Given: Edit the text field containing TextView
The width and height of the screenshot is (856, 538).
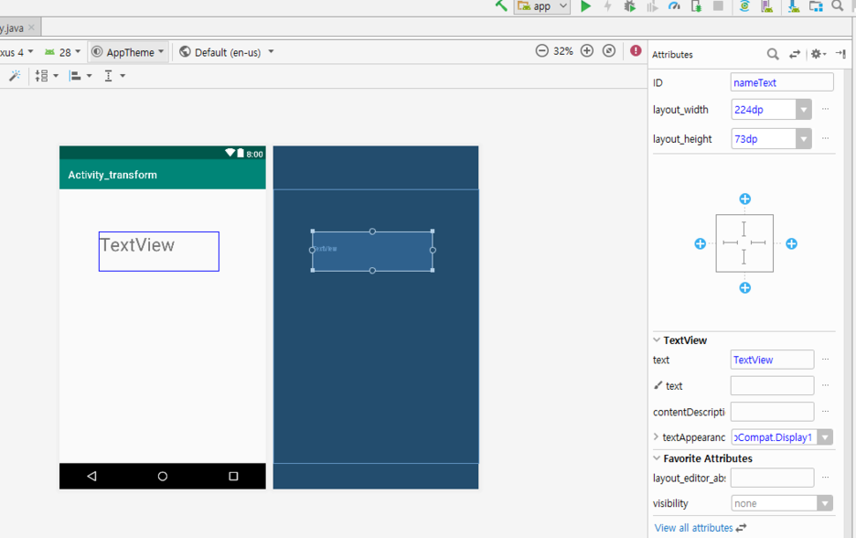Looking at the screenshot, I should (772, 360).
